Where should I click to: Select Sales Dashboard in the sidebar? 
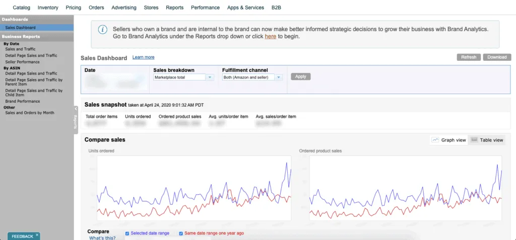coord(37,28)
